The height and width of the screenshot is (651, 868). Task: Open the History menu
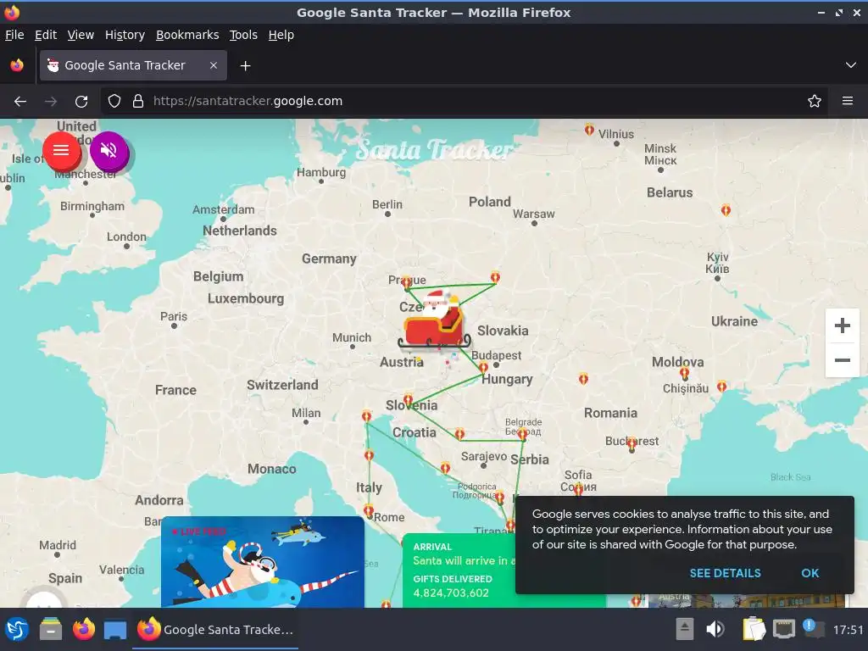pos(125,35)
